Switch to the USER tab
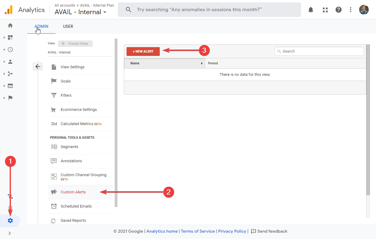Image resolution: width=376 pixels, height=239 pixels. [x=68, y=26]
